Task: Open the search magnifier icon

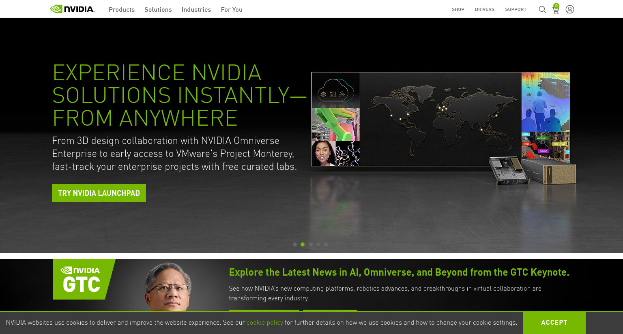Action: click(x=542, y=9)
